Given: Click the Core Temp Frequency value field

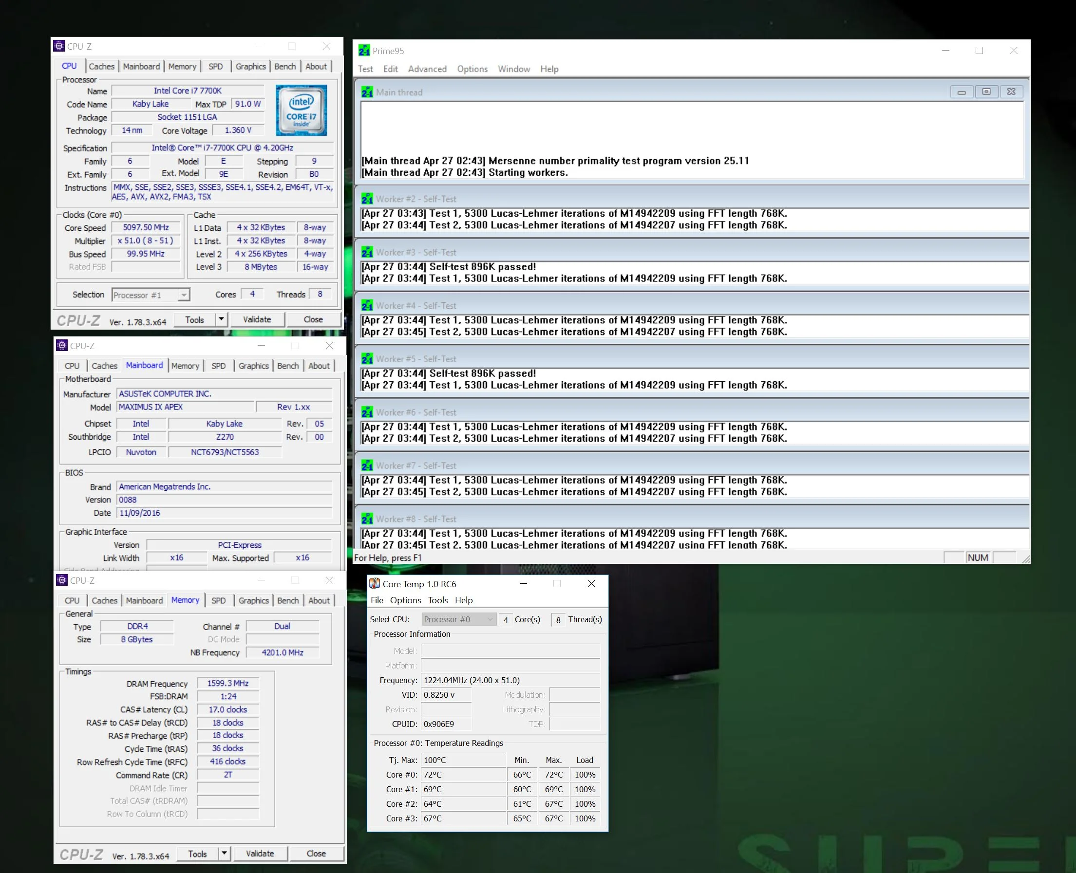Looking at the screenshot, I should click(510, 680).
